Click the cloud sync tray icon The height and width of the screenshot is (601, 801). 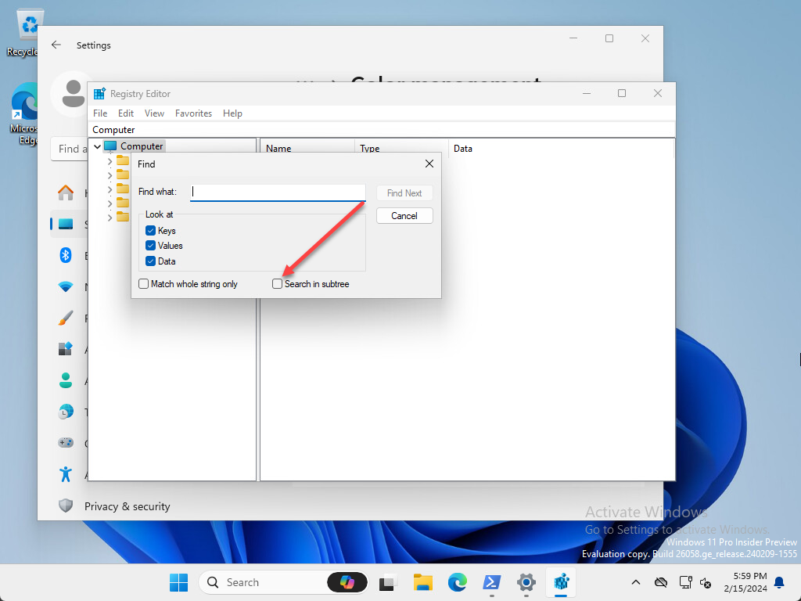661,582
